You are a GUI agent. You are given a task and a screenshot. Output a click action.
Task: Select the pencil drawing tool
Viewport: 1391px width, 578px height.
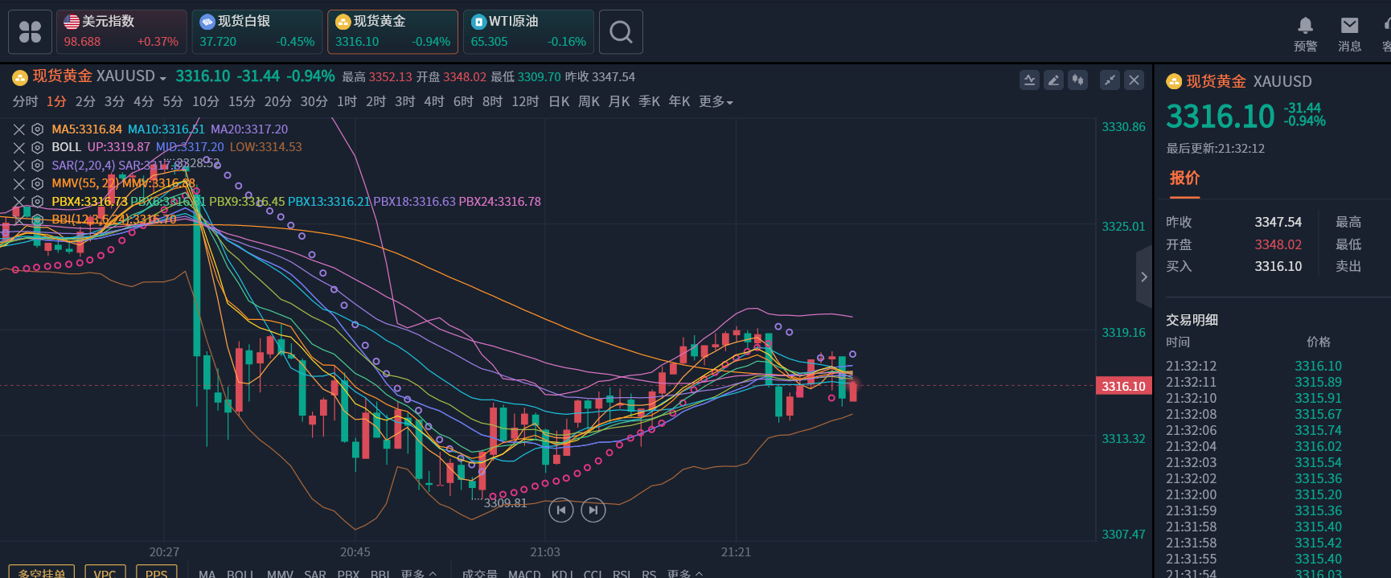(1053, 80)
